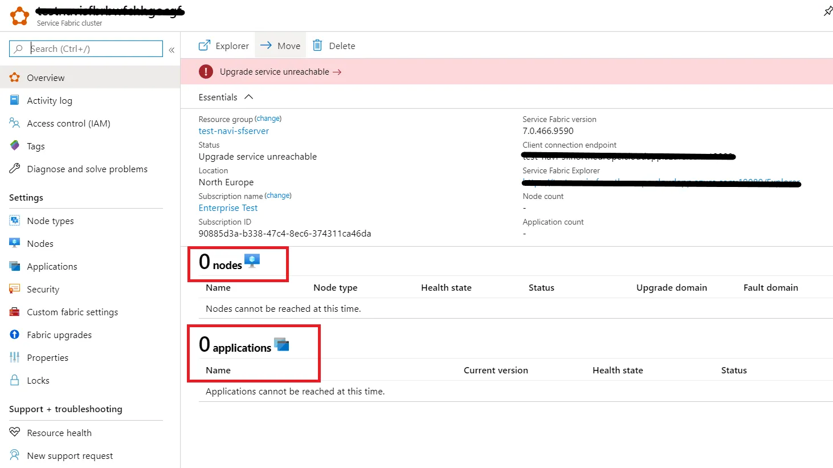
Task: Collapse the Essentials section chevron
Action: pyautogui.click(x=248, y=97)
